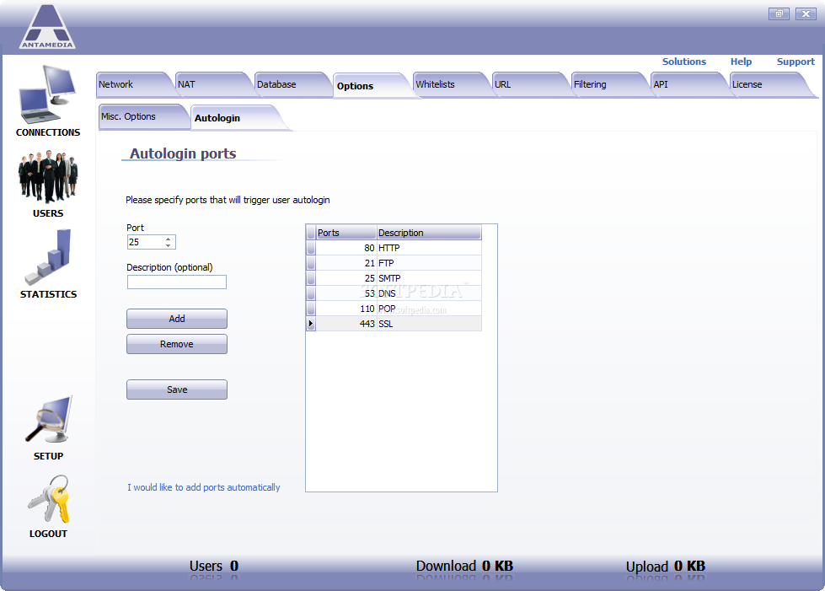Screen dimensions: 825x591
Task: Click 'I would like to add ports automatically'
Action: pos(204,487)
